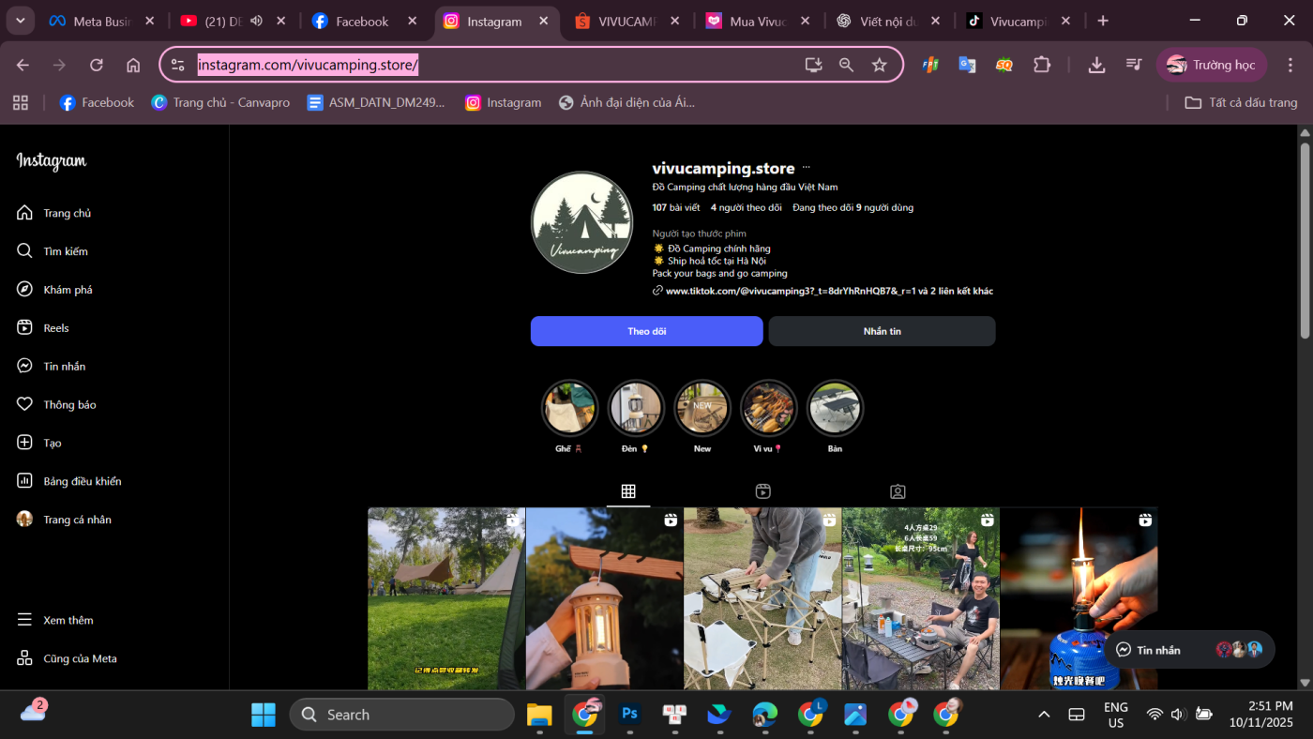Screen dimensions: 1313x739
Task: Open Instagram Home (Trang chủ) in sidebar
Action: click(x=53, y=213)
